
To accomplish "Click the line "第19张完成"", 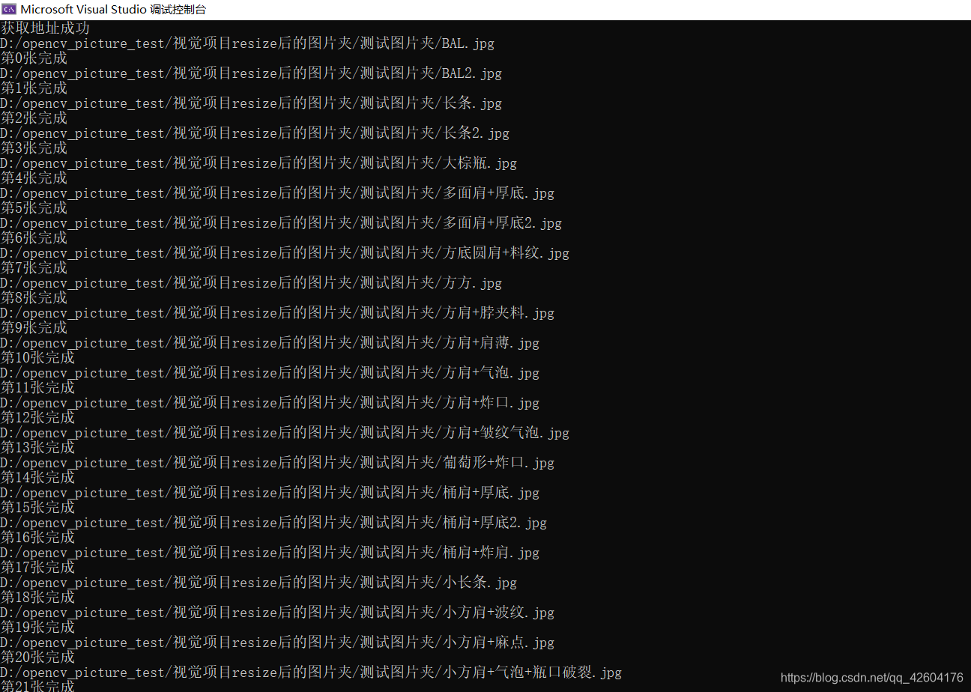I will coord(37,628).
